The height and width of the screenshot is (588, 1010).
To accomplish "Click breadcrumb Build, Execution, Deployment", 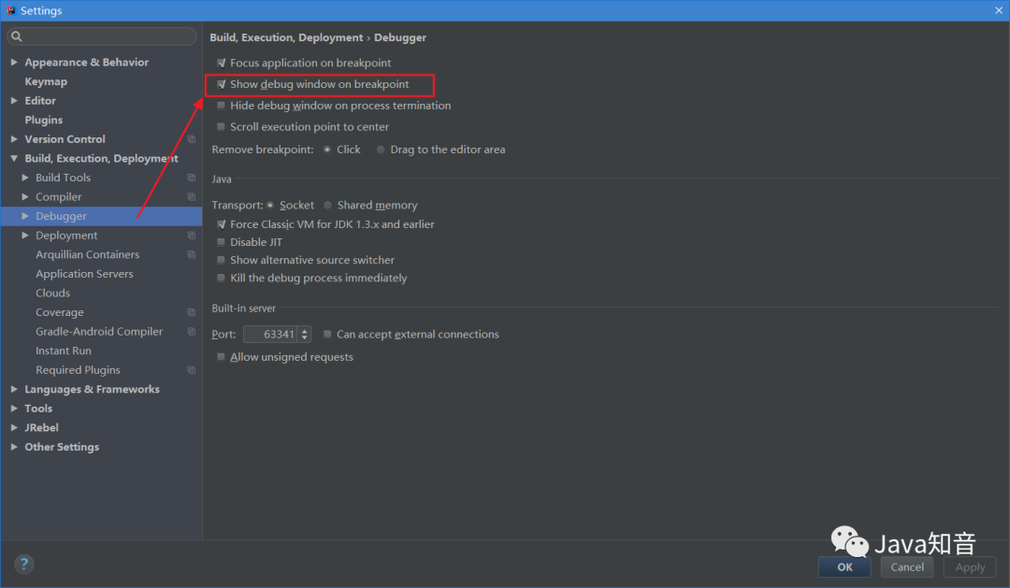I will pyautogui.click(x=286, y=37).
